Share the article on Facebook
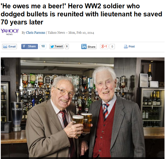Screen dimensions: 165x159 (30, 47)
